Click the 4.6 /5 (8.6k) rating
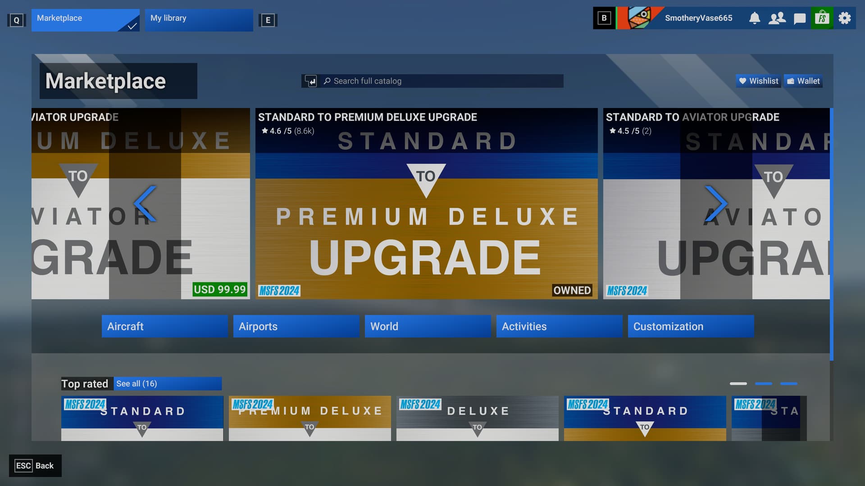Viewport: 865px width, 486px height. (288, 131)
